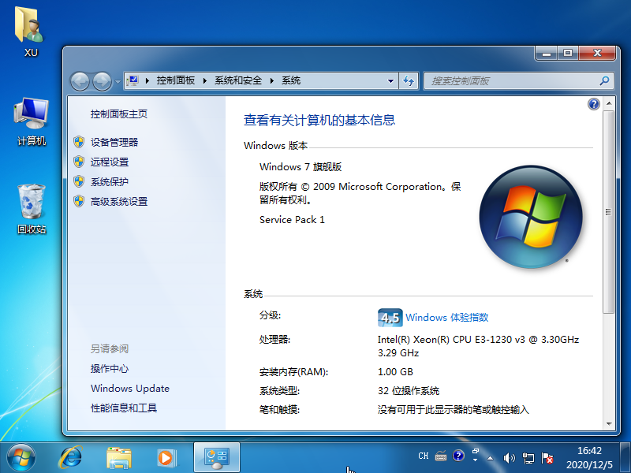Open the Windows 体验指数 link
The height and width of the screenshot is (473, 631).
(x=446, y=317)
